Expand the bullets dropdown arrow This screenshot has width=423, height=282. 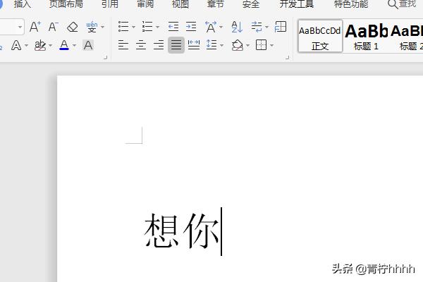(x=133, y=27)
